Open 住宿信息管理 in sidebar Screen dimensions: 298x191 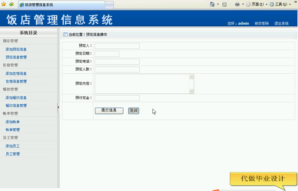pos(16,81)
